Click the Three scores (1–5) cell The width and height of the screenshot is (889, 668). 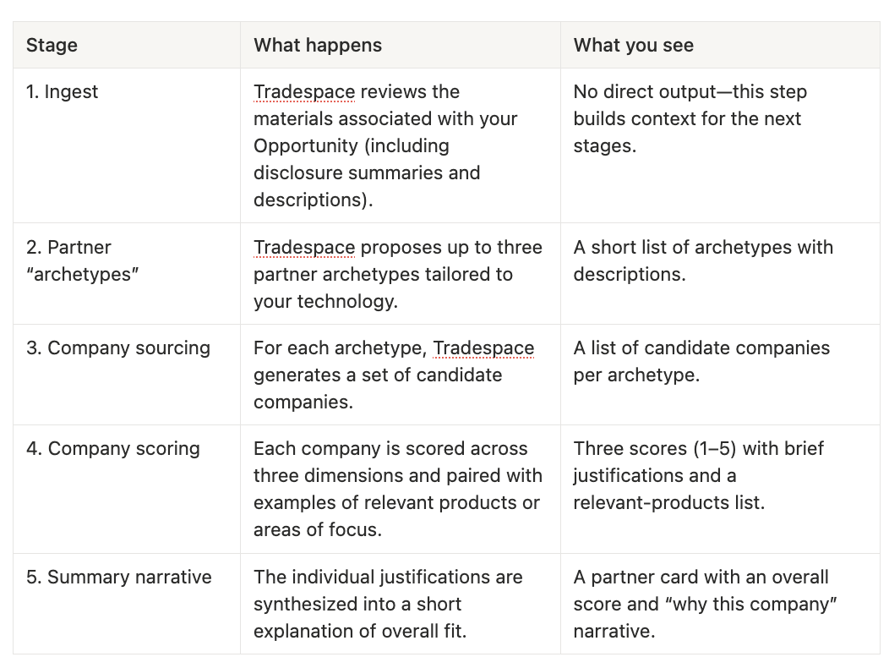click(x=720, y=490)
